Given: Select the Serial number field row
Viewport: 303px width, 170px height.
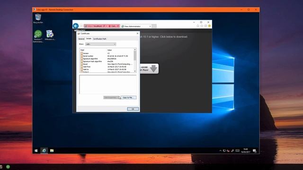Looking at the screenshot, I should pyautogui.click(x=107, y=56).
